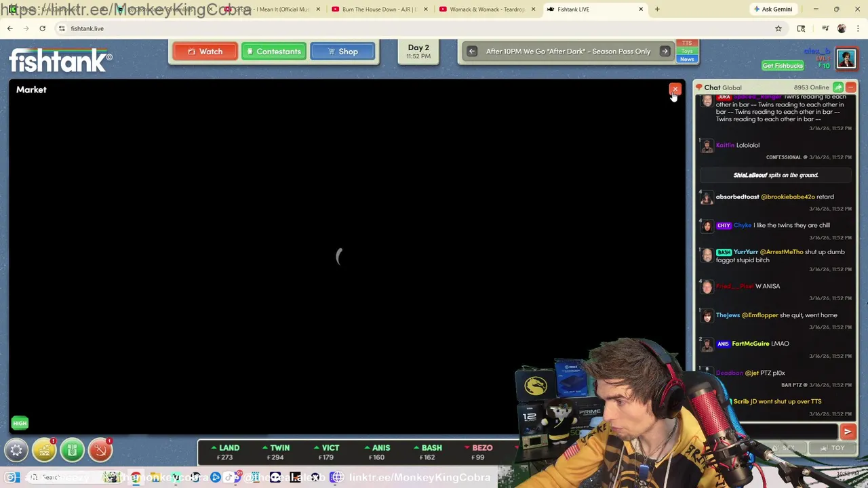Open the Shop tab
The height and width of the screenshot is (488, 868).
click(x=342, y=52)
